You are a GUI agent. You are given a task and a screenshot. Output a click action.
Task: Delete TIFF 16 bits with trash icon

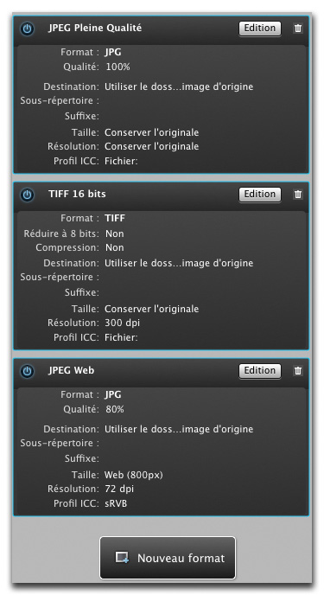[298, 195]
